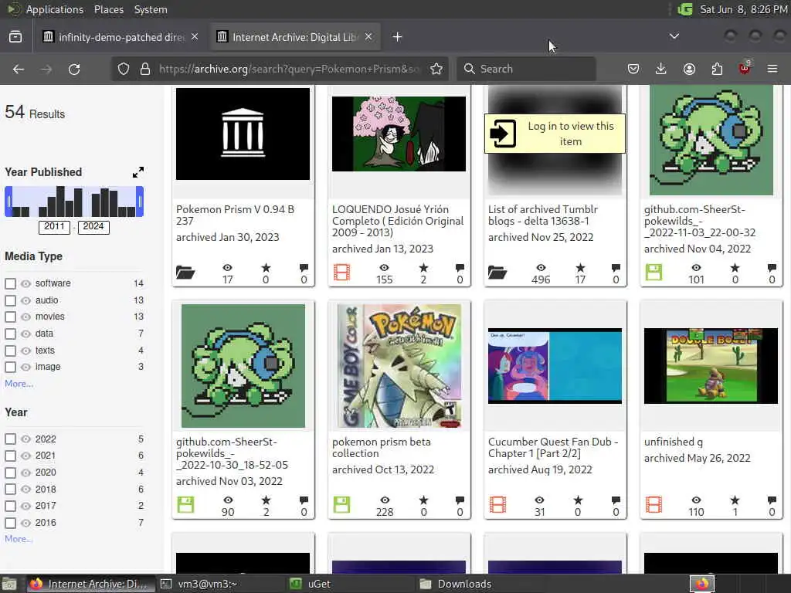This screenshot has width=791, height=593.
Task: Click the film icon under LOQUENDO item
Action: [341, 273]
